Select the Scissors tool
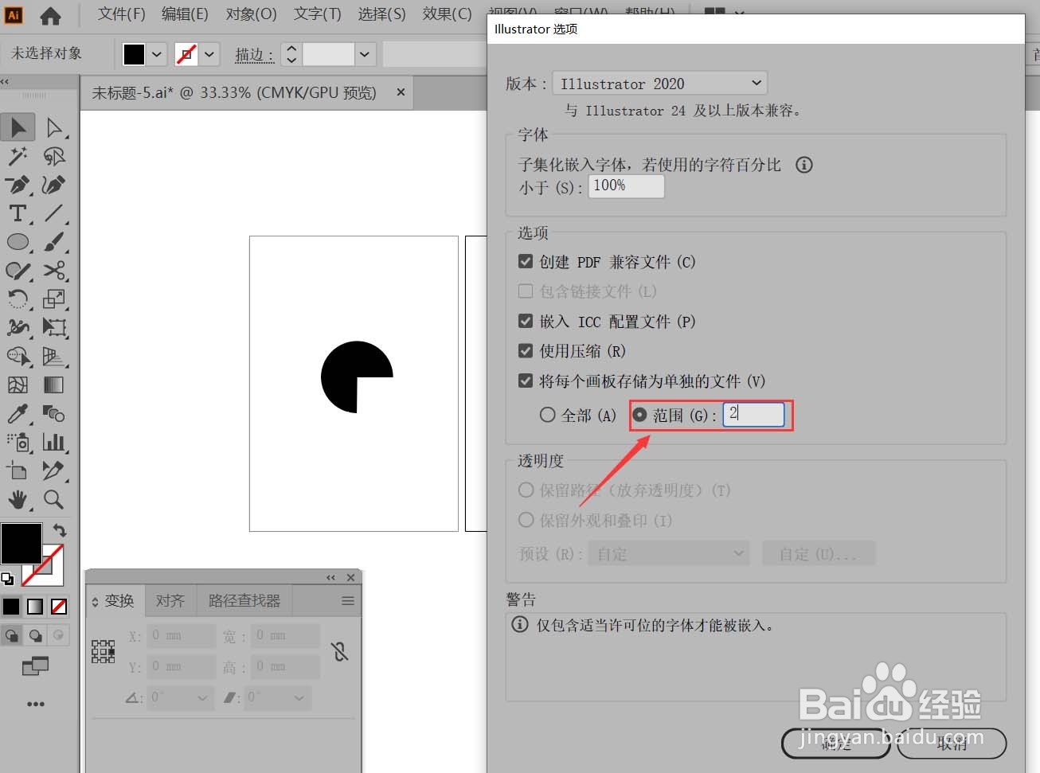1040x773 pixels. (53, 271)
